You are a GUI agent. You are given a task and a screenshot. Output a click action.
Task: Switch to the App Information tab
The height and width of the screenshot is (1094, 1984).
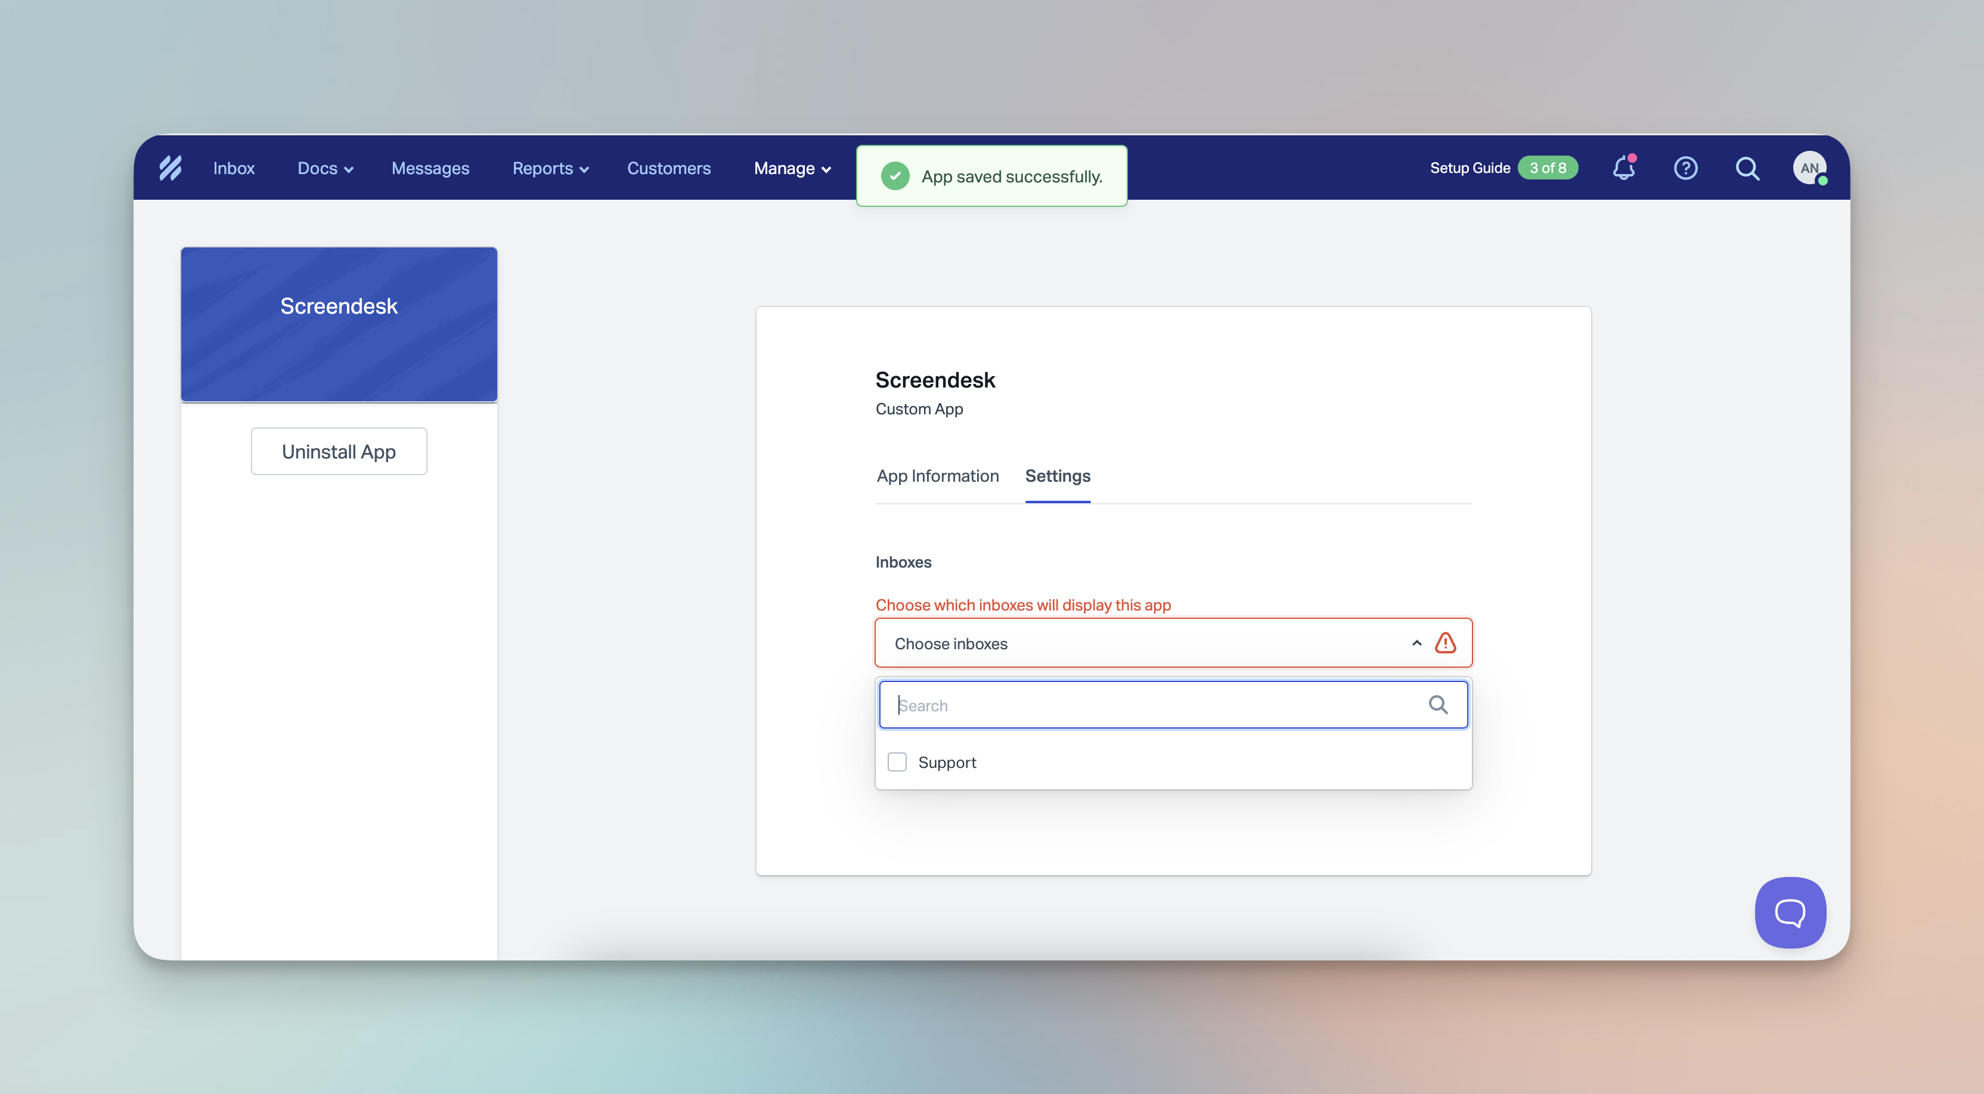(x=937, y=476)
